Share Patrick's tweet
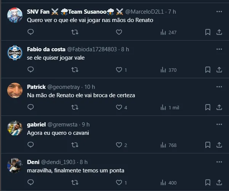Screen dimensions: 229x191 pyautogui.click(x=219, y=107)
